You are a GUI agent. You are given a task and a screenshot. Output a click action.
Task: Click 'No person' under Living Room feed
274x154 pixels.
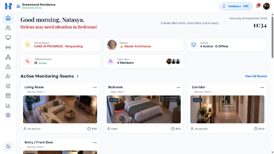[34, 129]
